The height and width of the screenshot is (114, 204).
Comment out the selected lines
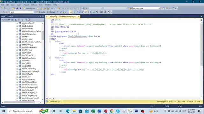pyautogui.click(x=94, y=12)
